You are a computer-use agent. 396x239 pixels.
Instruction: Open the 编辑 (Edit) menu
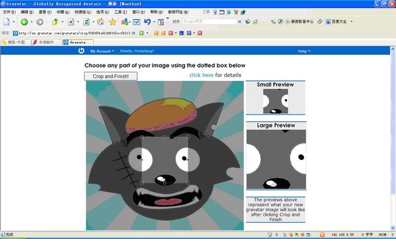pyautogui.click(x=27, y=12)
